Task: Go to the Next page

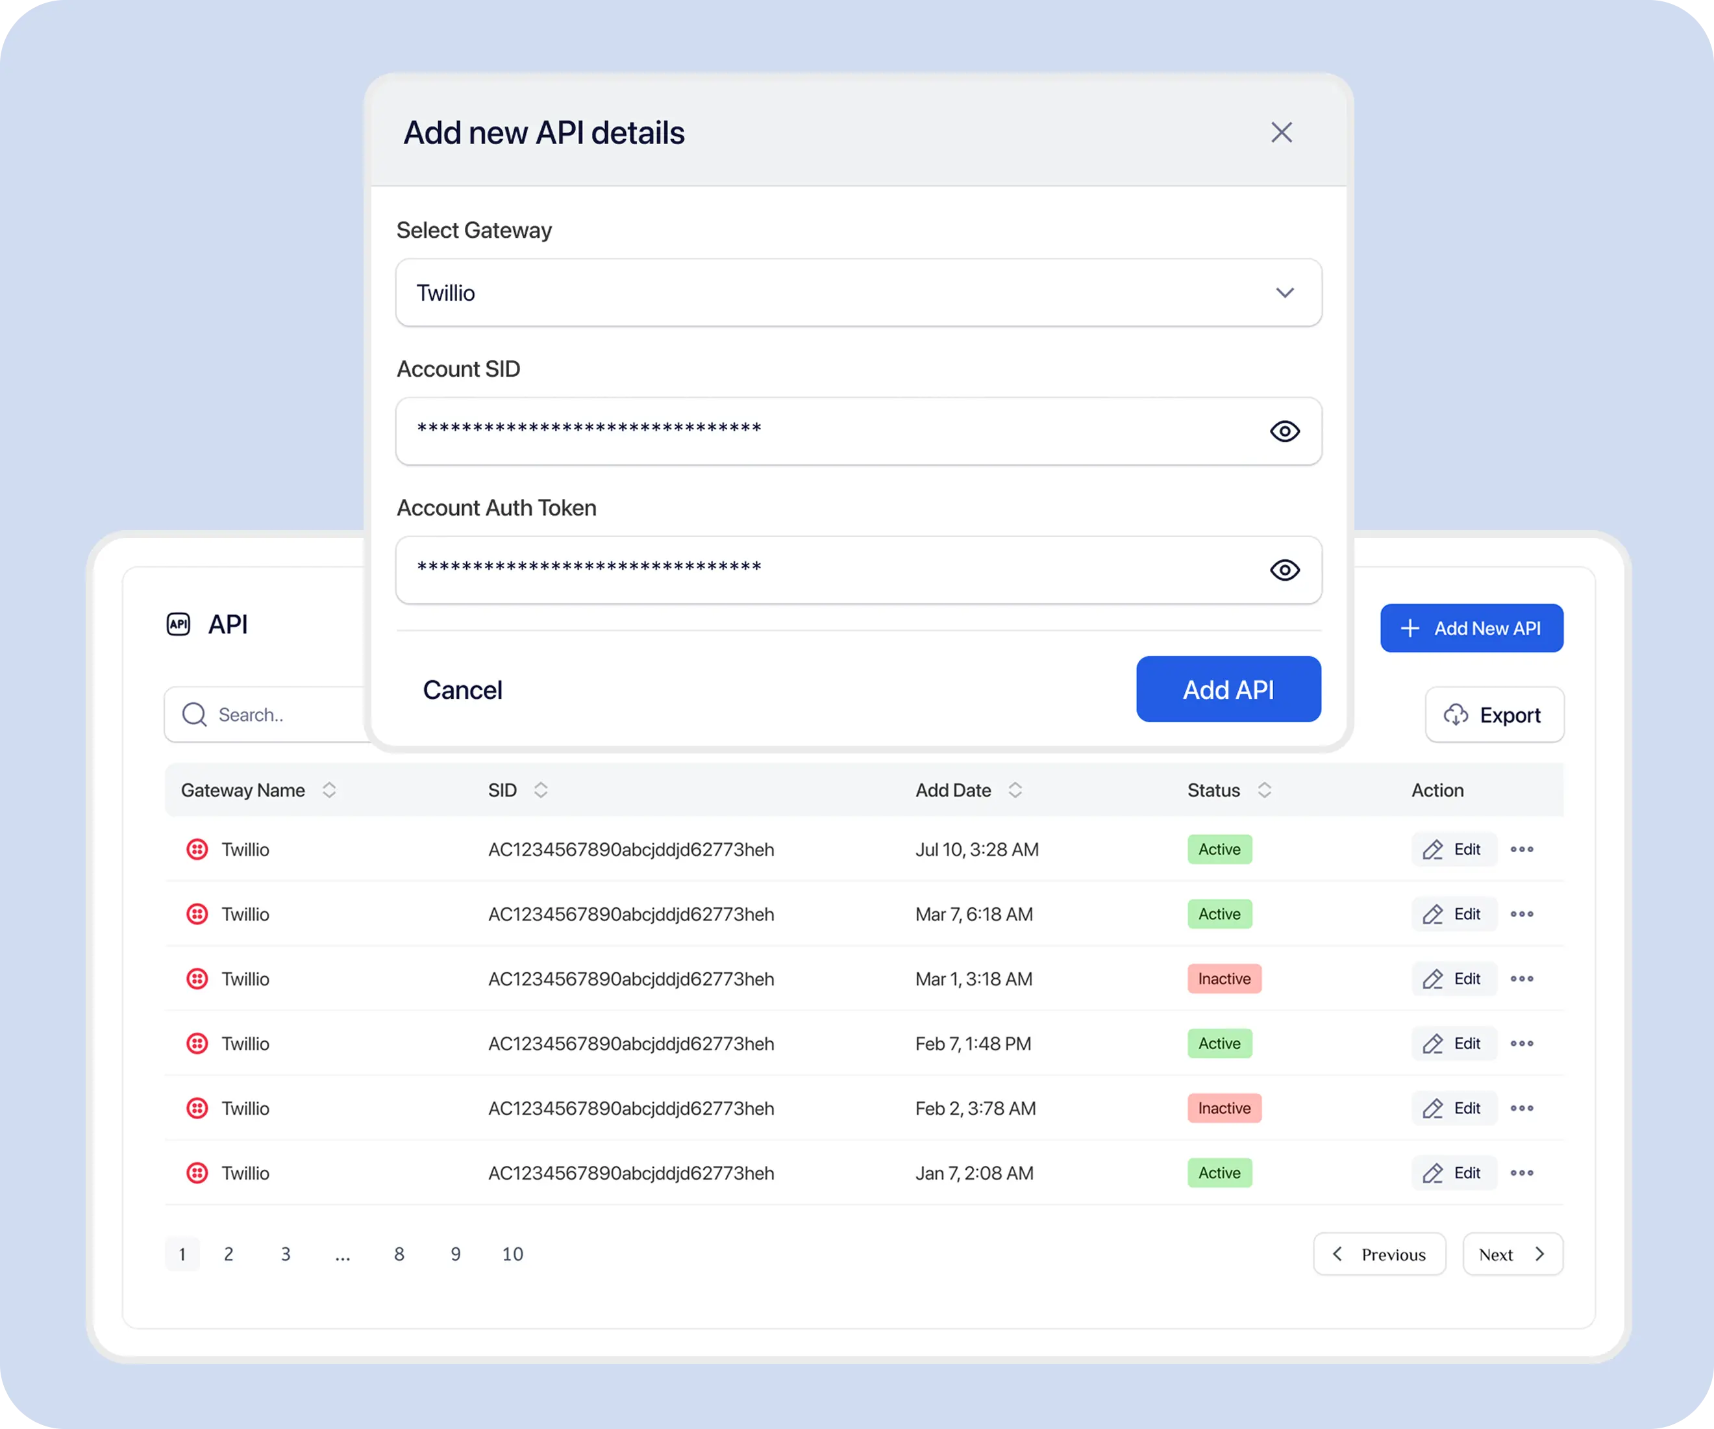Action: pyautogui.click(x=1512, y=1254)
